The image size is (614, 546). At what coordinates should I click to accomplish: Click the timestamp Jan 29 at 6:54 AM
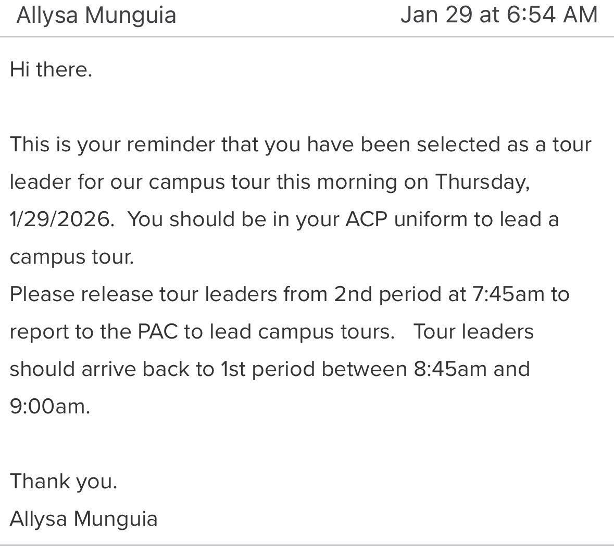pos(498,15)
